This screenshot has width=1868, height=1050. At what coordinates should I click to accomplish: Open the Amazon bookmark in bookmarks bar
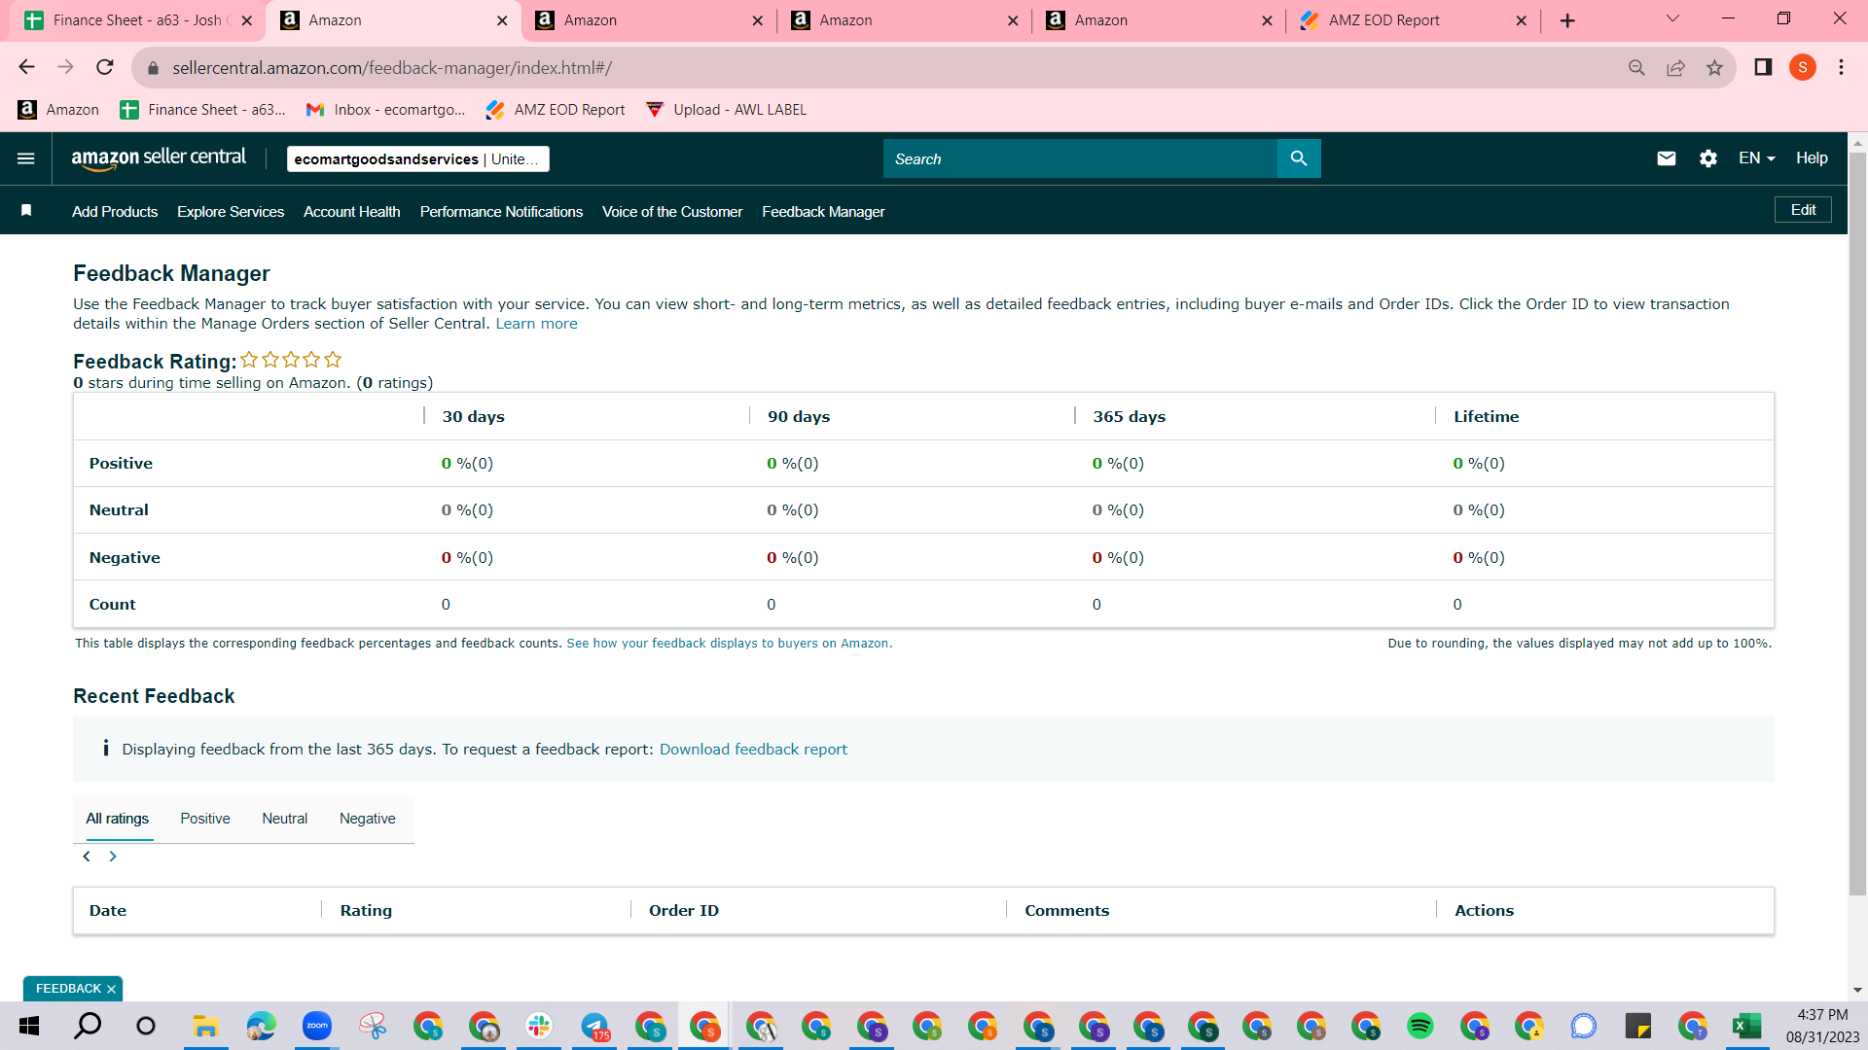(x=58, y=110)
